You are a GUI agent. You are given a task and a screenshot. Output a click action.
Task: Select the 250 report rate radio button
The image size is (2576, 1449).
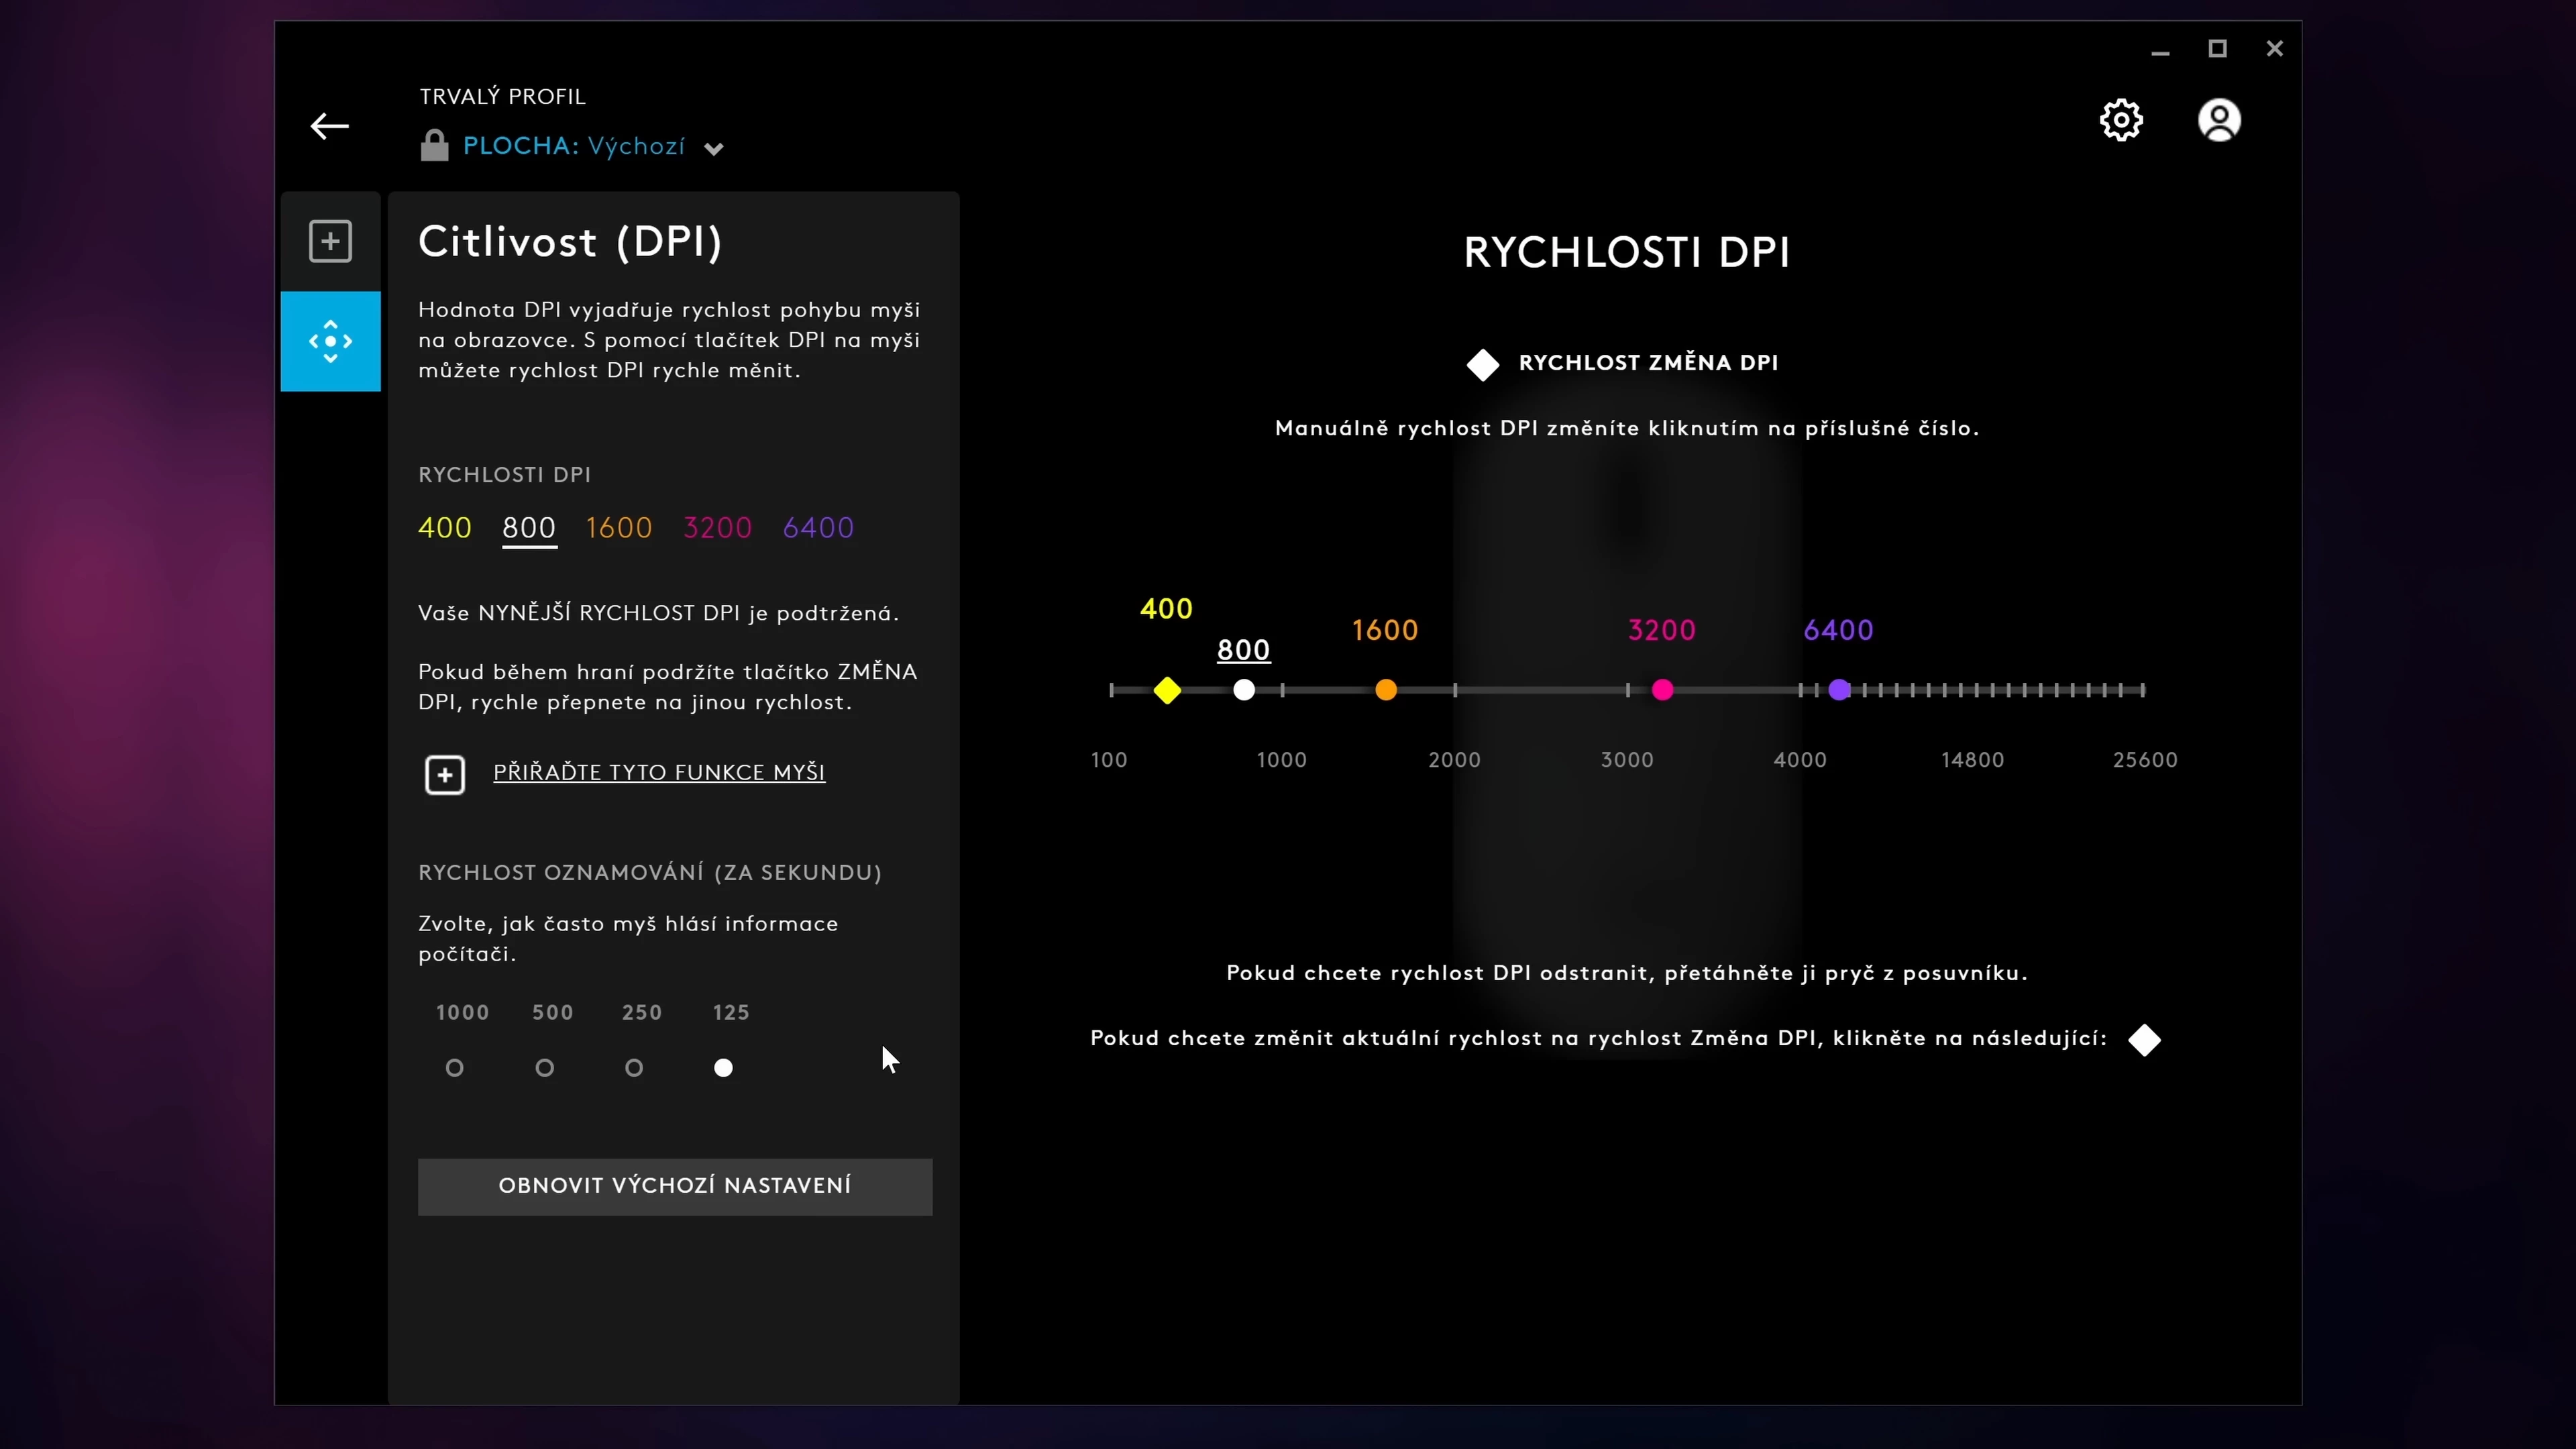[x=634, y=1068]
